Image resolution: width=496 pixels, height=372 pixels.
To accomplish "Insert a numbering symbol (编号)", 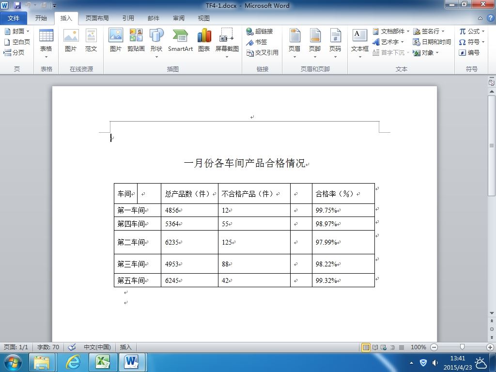I will click(469, 52).
